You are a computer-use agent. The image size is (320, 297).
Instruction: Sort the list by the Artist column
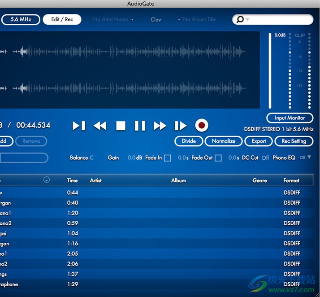96,180
